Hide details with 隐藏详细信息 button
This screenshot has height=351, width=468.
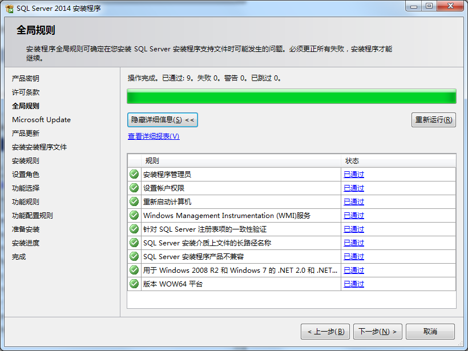tap(162, 120)
